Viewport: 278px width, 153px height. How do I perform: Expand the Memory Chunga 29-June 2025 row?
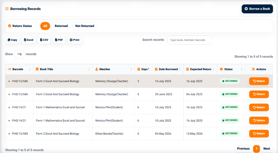(x=10, y=94)
